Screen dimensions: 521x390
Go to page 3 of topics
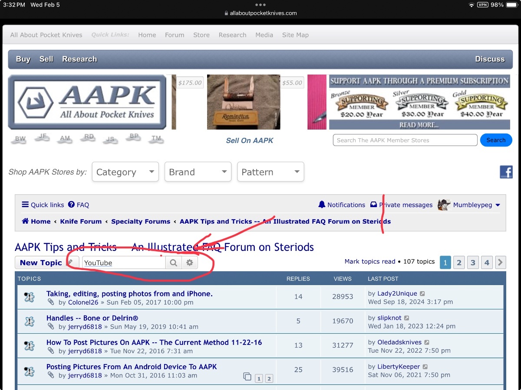point(473,262)
